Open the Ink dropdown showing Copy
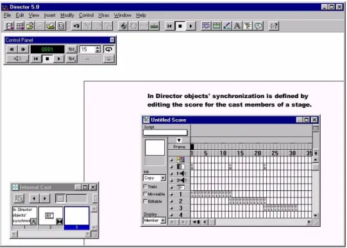The image size is (347, 248). (155, 178)
